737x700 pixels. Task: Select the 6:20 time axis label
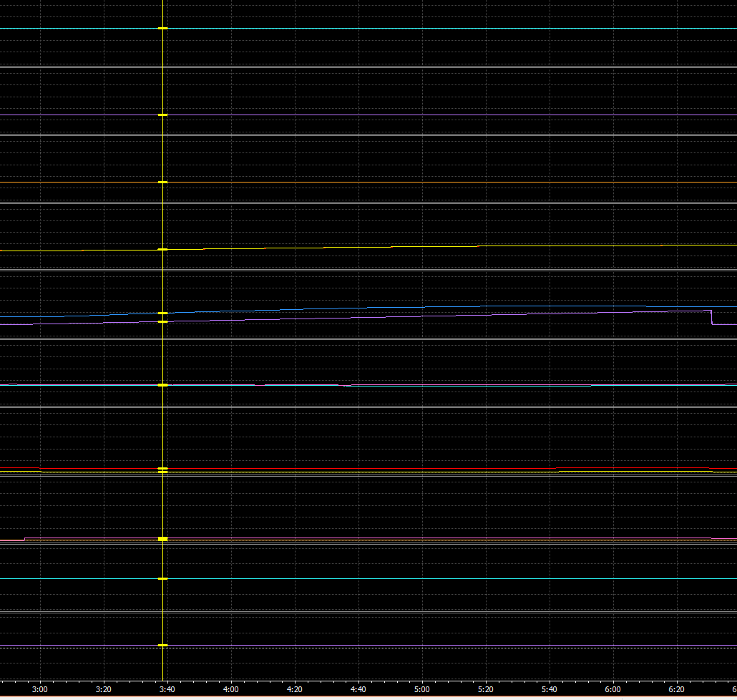click(676, 689)
